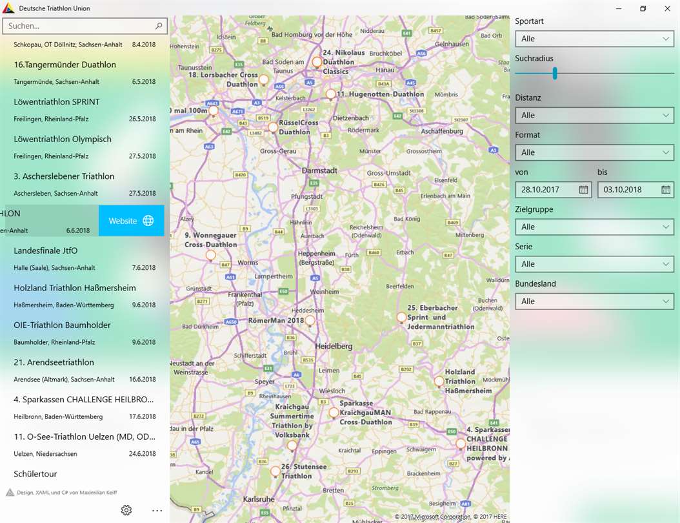Expand the Sportart dropdown
680x523 pixels.
click(595, 39)
